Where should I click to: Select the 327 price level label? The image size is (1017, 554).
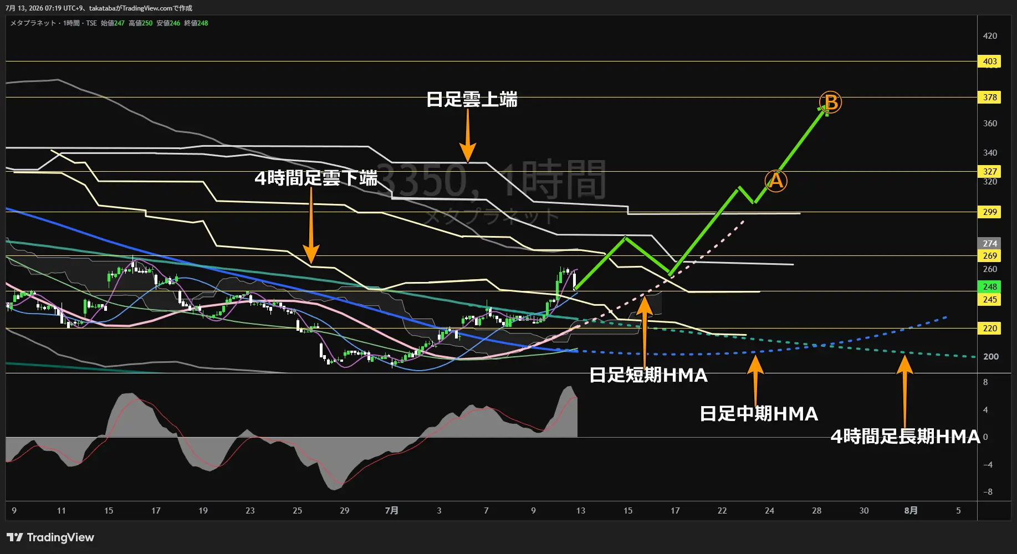click(990, 171)
